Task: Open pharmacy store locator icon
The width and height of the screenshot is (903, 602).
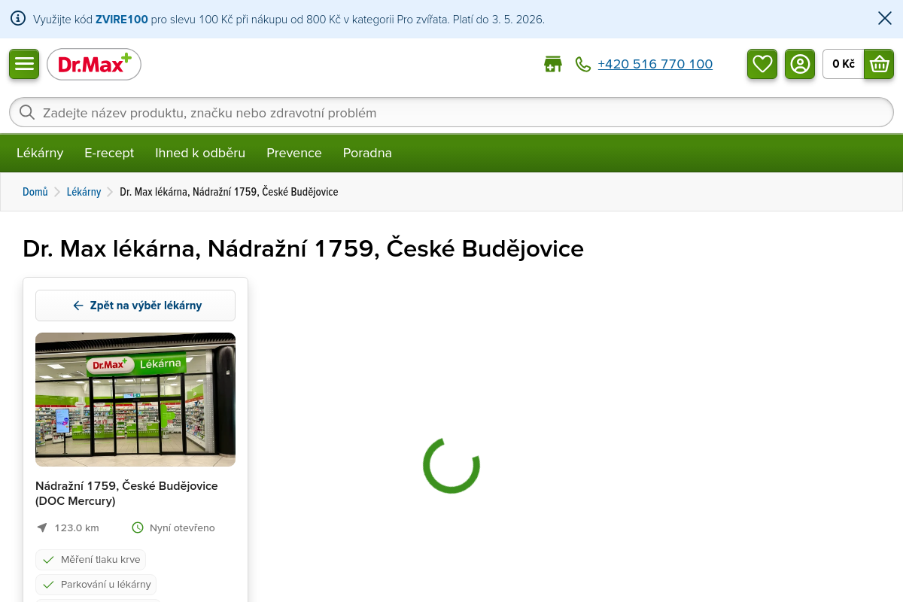Action: pos(553,64)
